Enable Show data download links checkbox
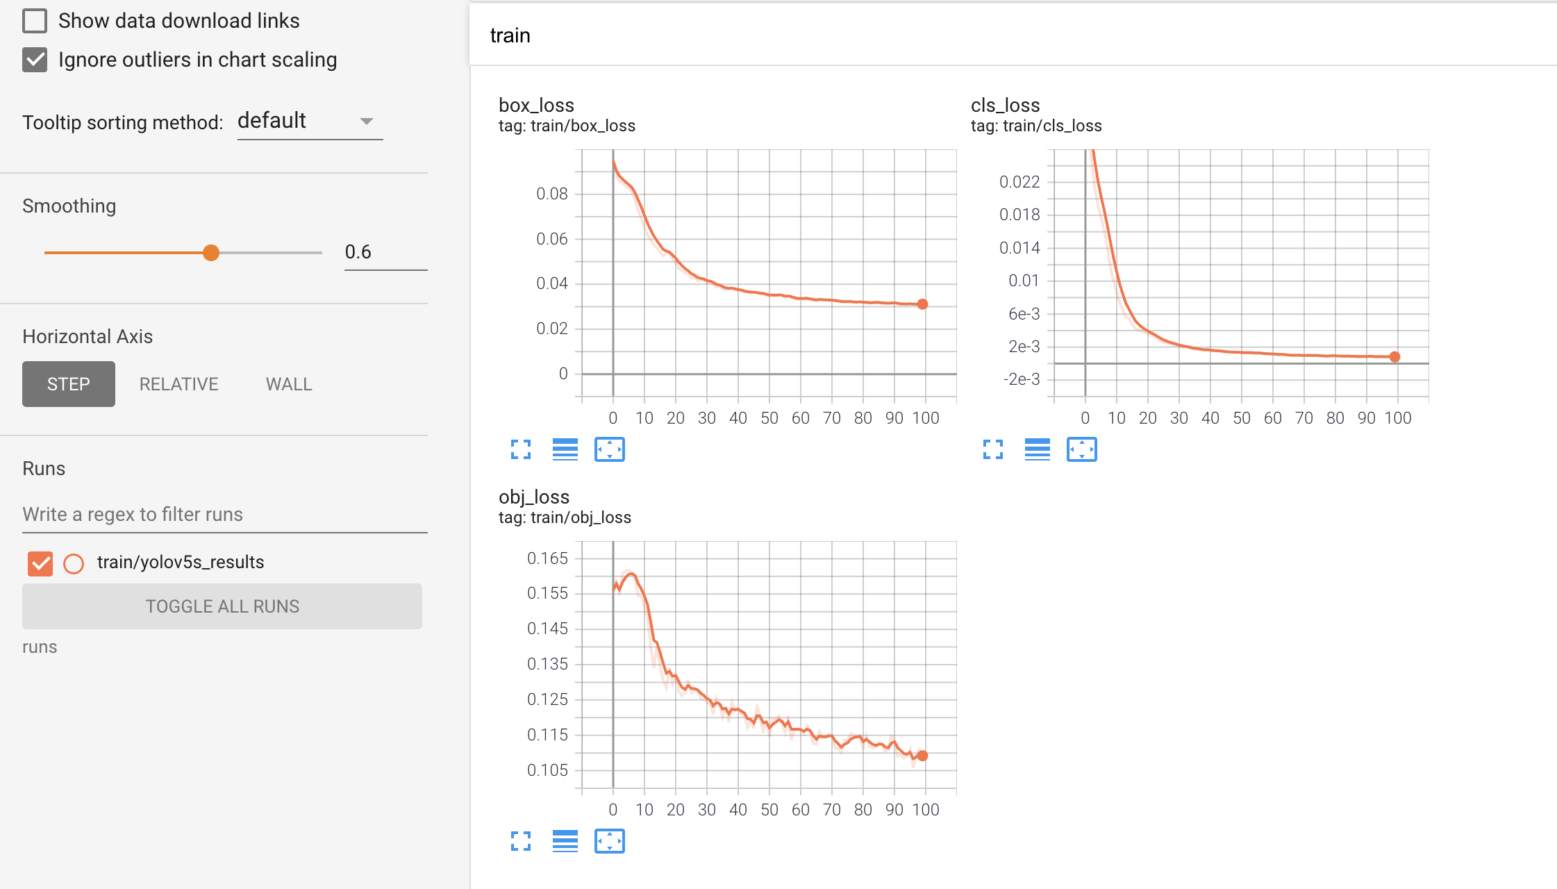 tap(35, 21)
